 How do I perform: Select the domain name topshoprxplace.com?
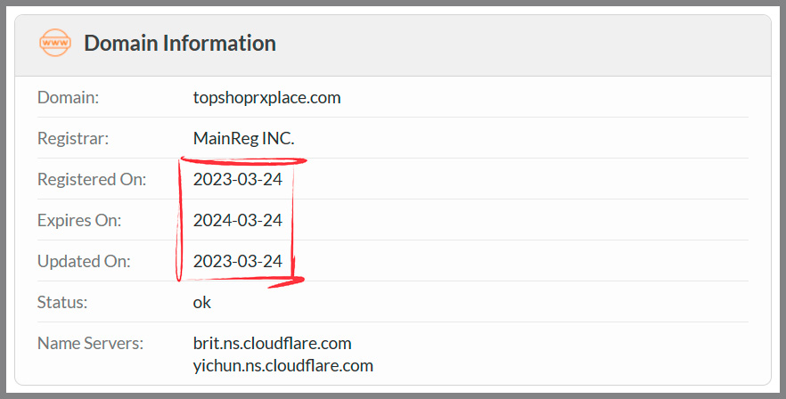tap(266, 97)
